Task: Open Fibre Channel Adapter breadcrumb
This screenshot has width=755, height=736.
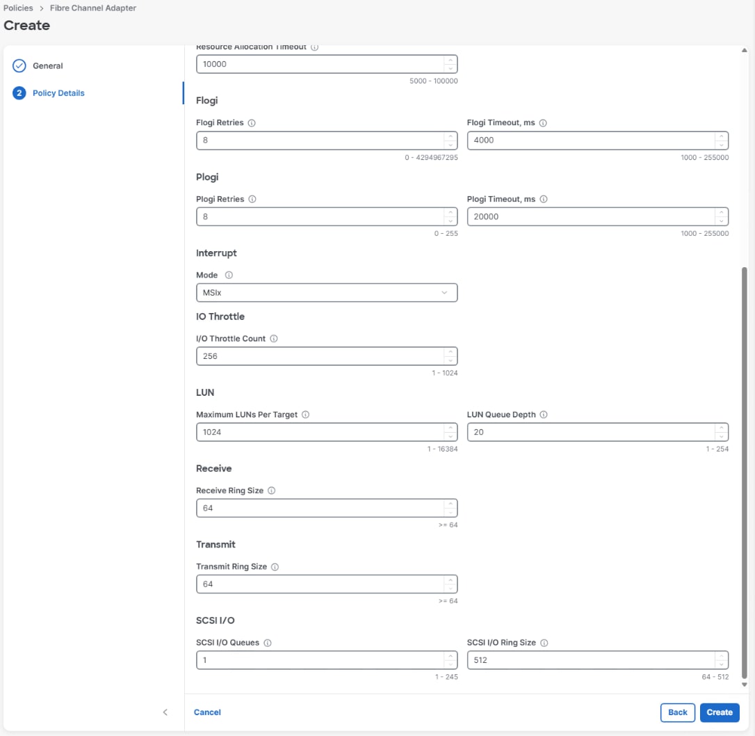Action: (93, 8)
